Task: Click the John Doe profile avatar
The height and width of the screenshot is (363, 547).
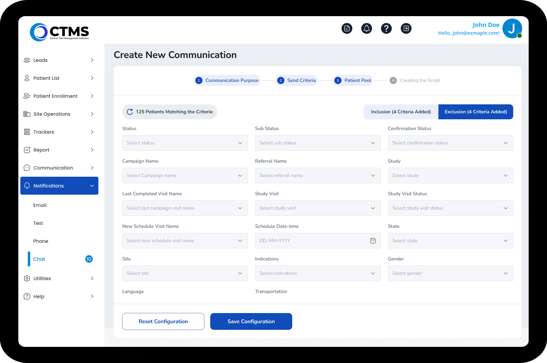Action: coord(512,29)
